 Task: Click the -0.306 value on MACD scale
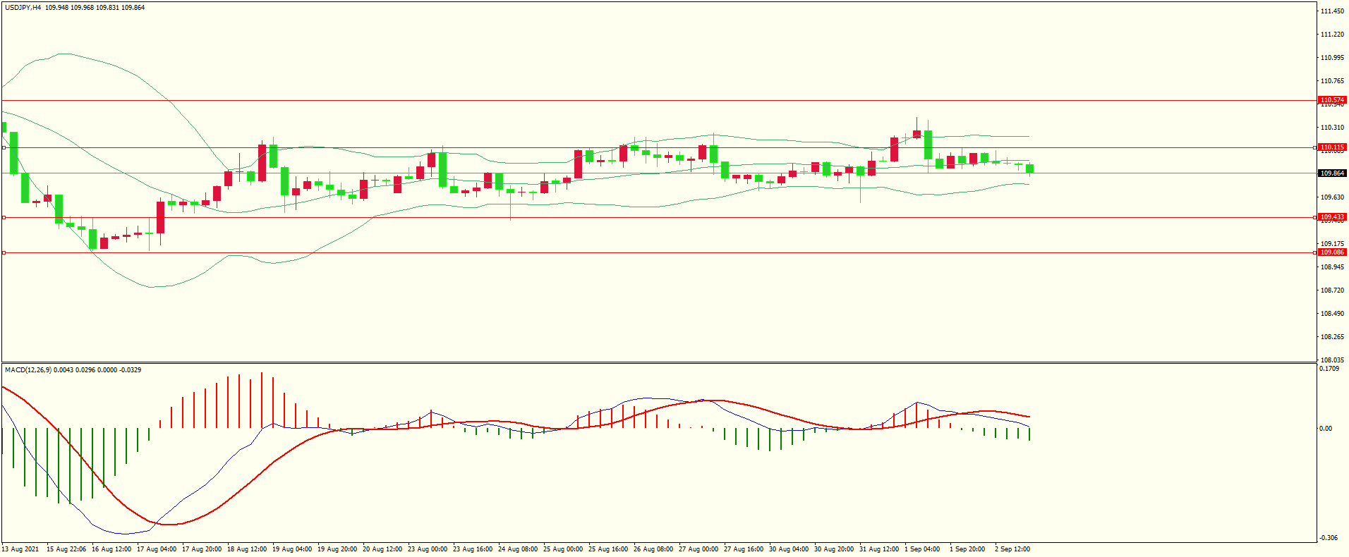(x=1327, y=538)
